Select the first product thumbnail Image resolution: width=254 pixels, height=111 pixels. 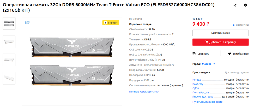tap(9, 24)
